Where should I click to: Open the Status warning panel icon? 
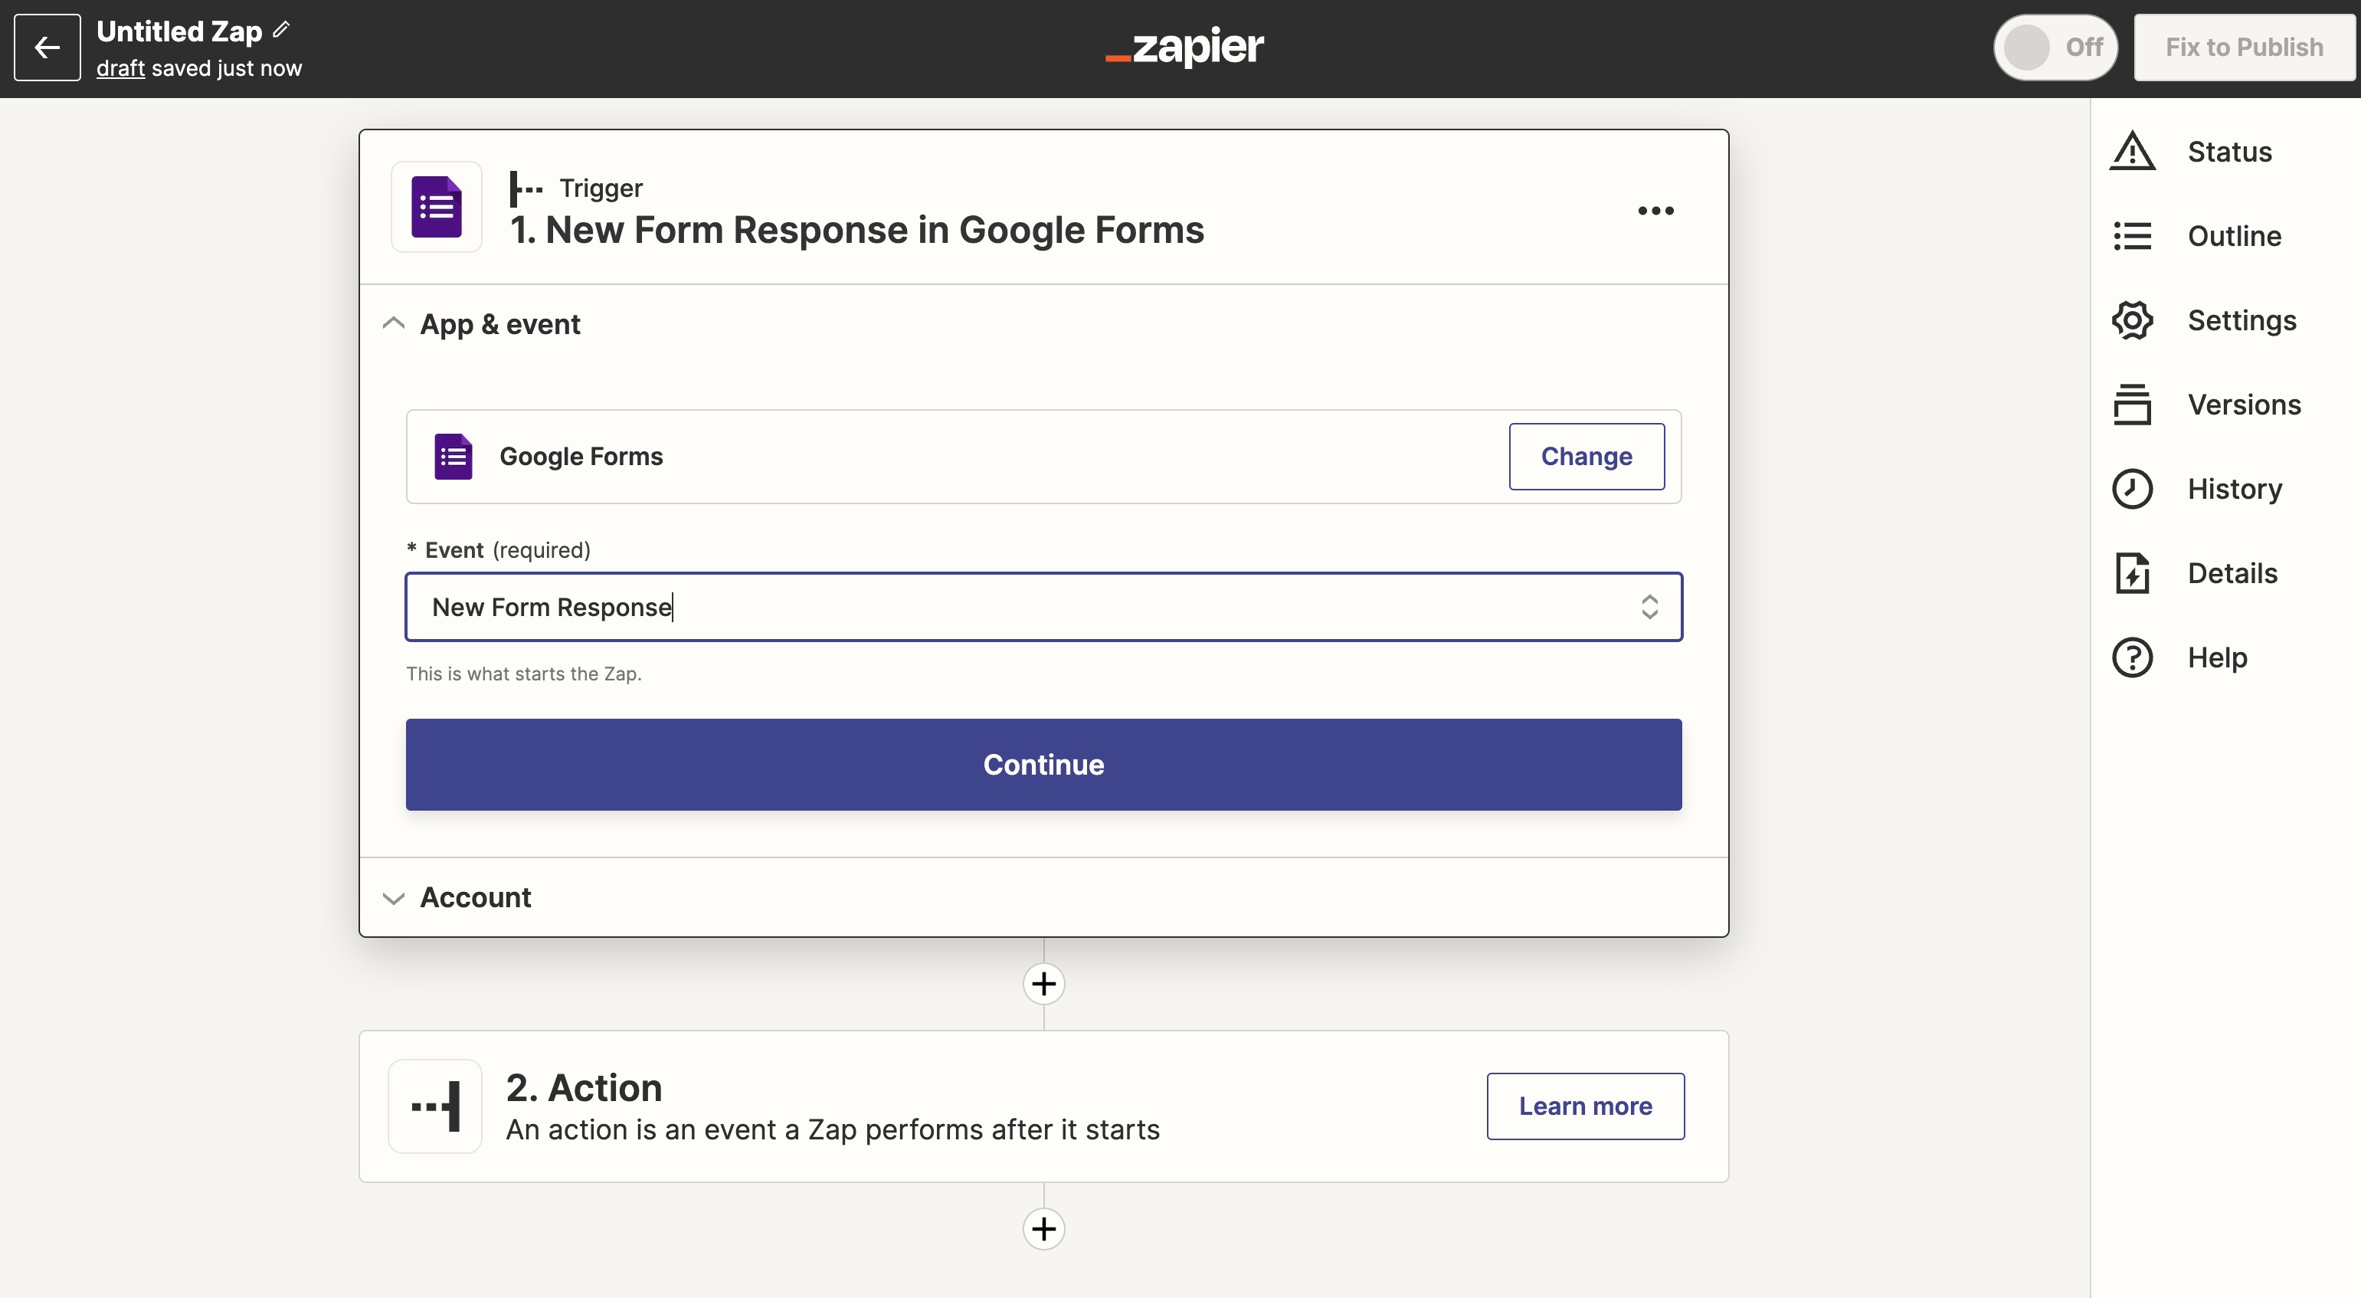pyautogui.click(x=2132, y=151)
